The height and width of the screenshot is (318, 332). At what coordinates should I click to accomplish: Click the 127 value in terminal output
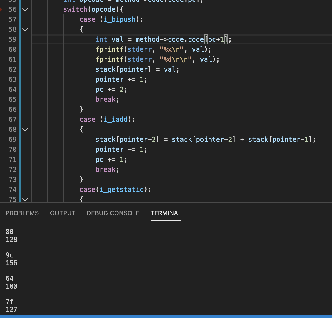click(x=11, y=310)
